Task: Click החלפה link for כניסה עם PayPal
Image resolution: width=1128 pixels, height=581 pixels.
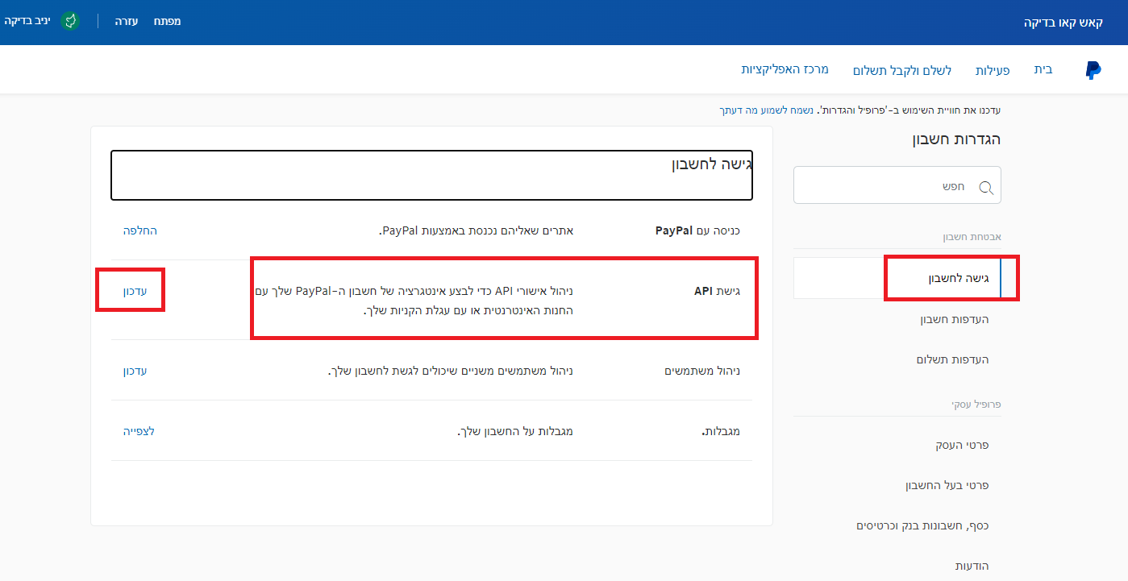Action: (x=140, y=230)
